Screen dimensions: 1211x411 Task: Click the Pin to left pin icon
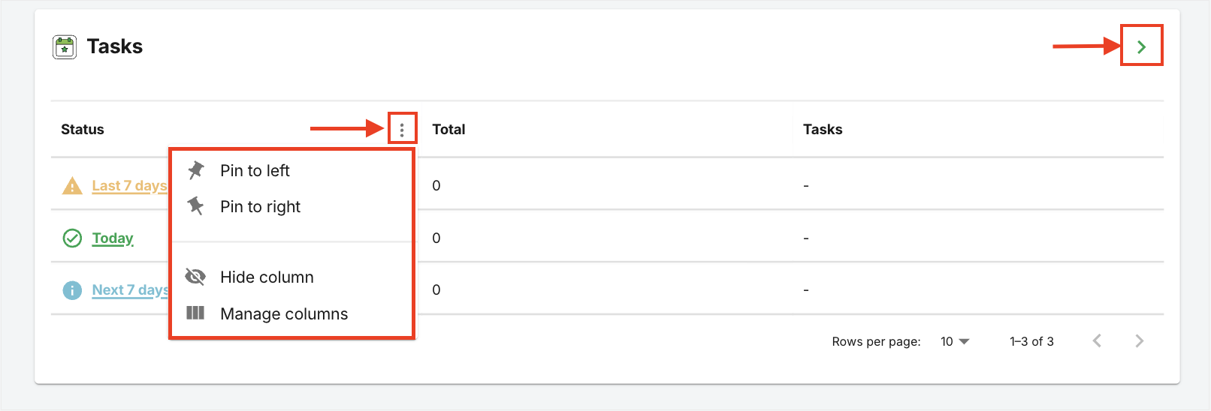196,170
